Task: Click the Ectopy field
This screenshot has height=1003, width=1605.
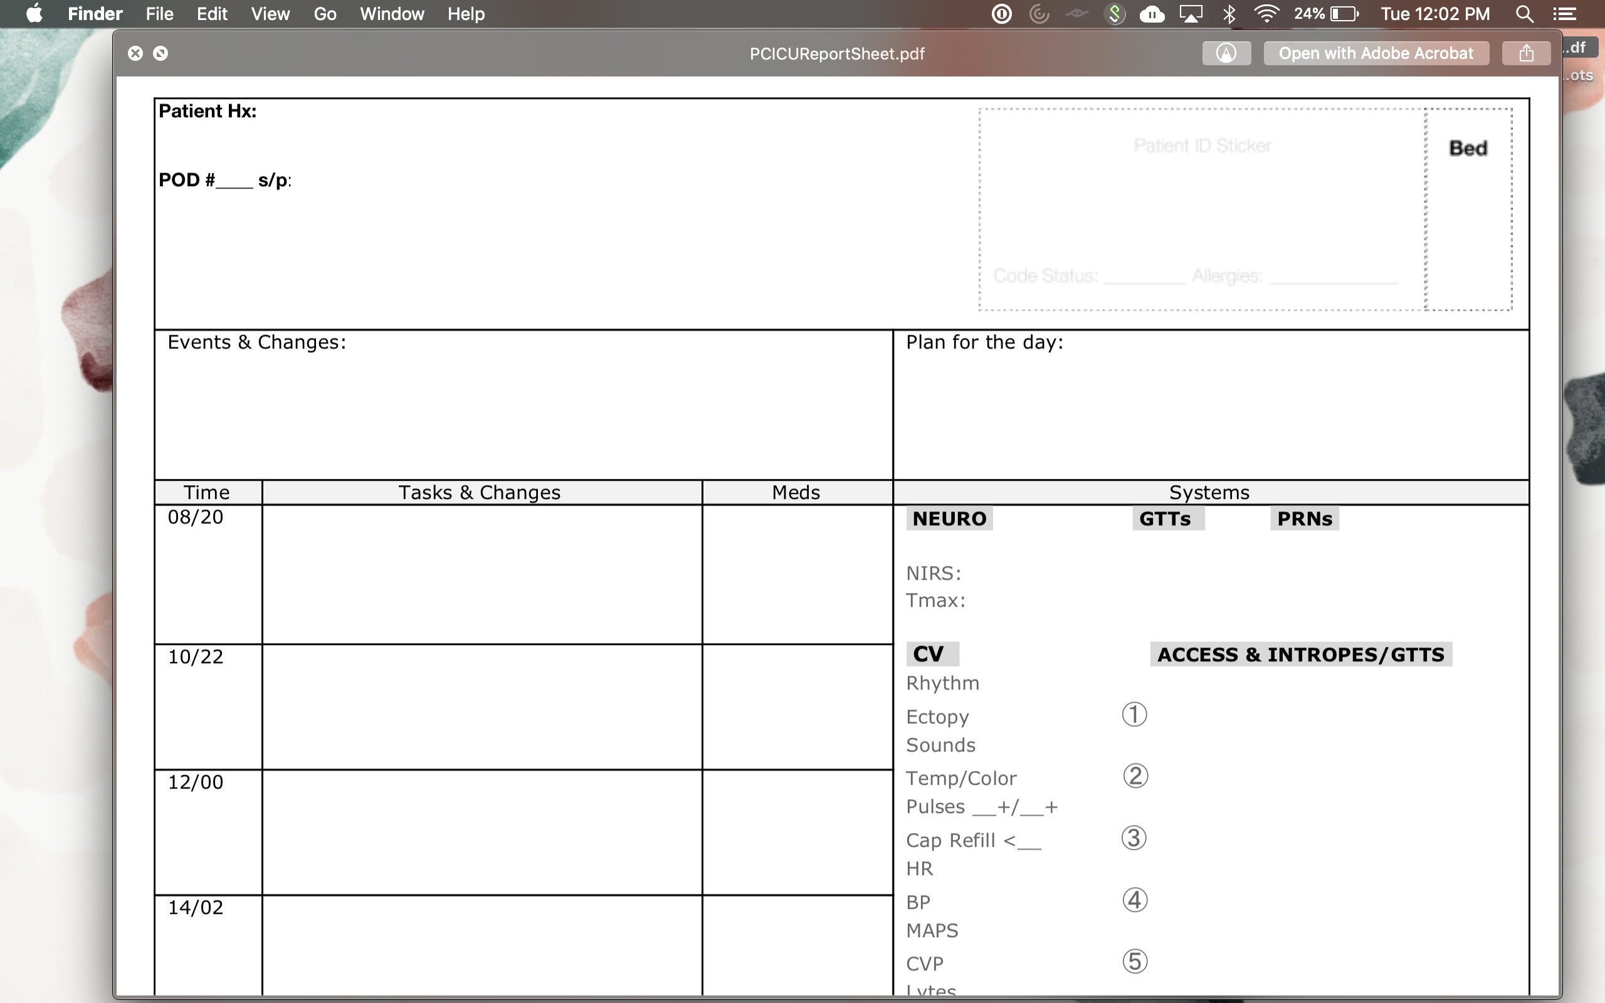Action: 937,717
